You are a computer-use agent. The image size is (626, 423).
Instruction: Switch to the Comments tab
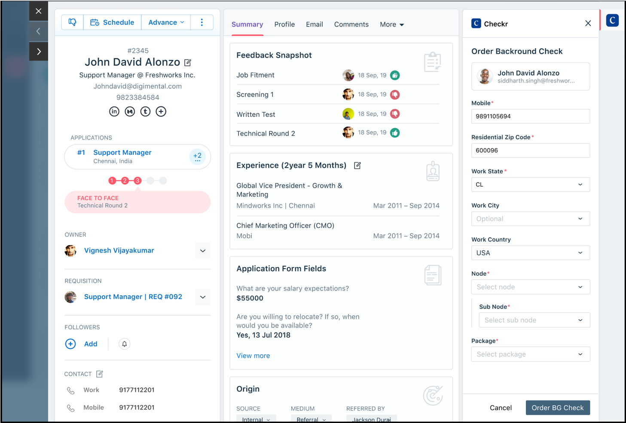(x=351, y=25)
